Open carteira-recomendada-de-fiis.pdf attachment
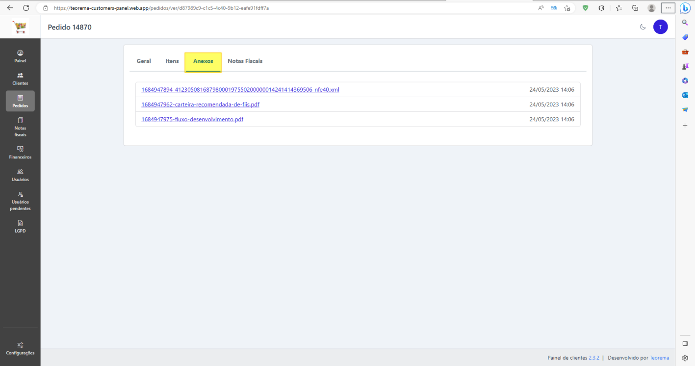 tap(200, 105)
